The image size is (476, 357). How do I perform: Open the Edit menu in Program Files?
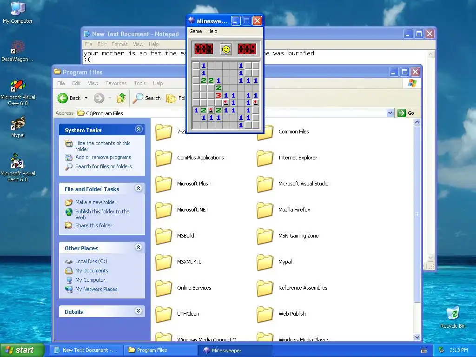(76, 83)
